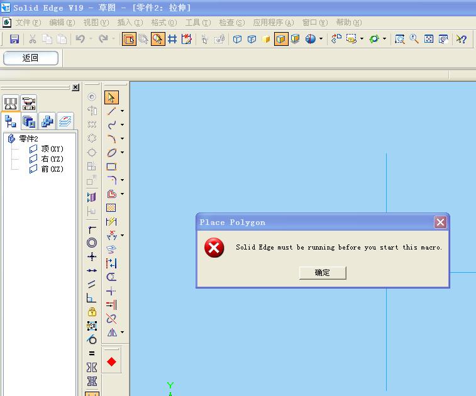Screen dimensions: 476x396
Task: Select the Line drawing tool
Action: pos(111,111)
